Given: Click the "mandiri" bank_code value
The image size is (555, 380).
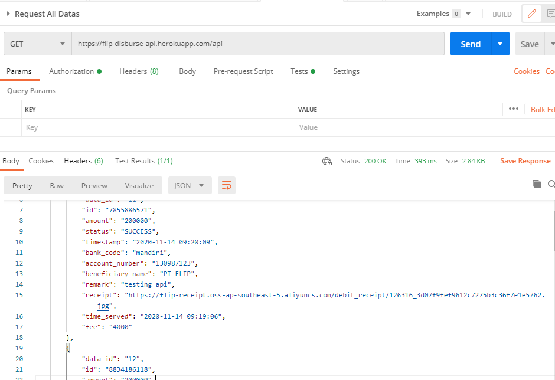Looking at the screenshot, I should tap(150, 253).
